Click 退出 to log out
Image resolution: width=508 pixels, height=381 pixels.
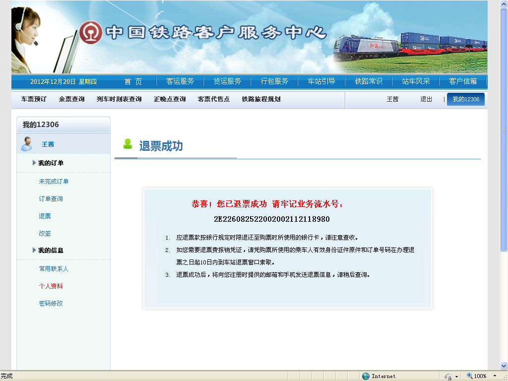(426, 99)
